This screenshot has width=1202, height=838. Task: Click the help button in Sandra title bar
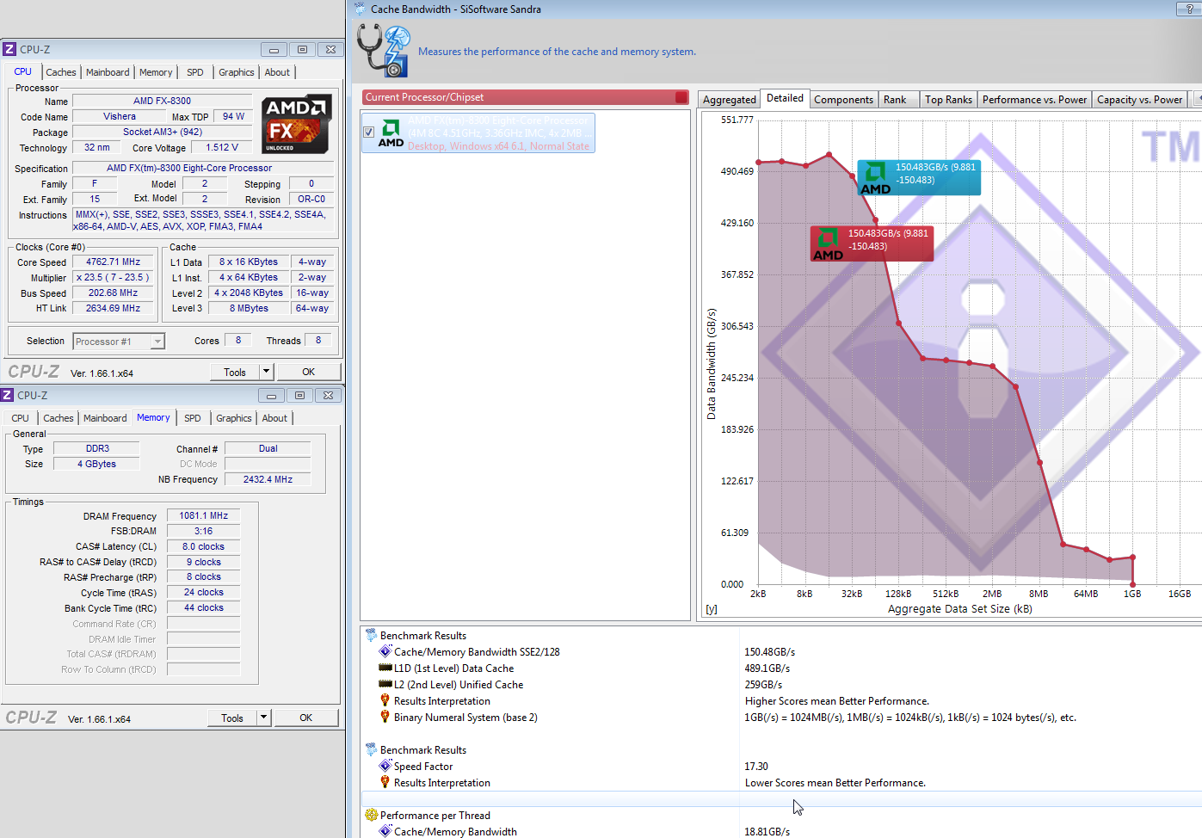(x=1189, y=9)
